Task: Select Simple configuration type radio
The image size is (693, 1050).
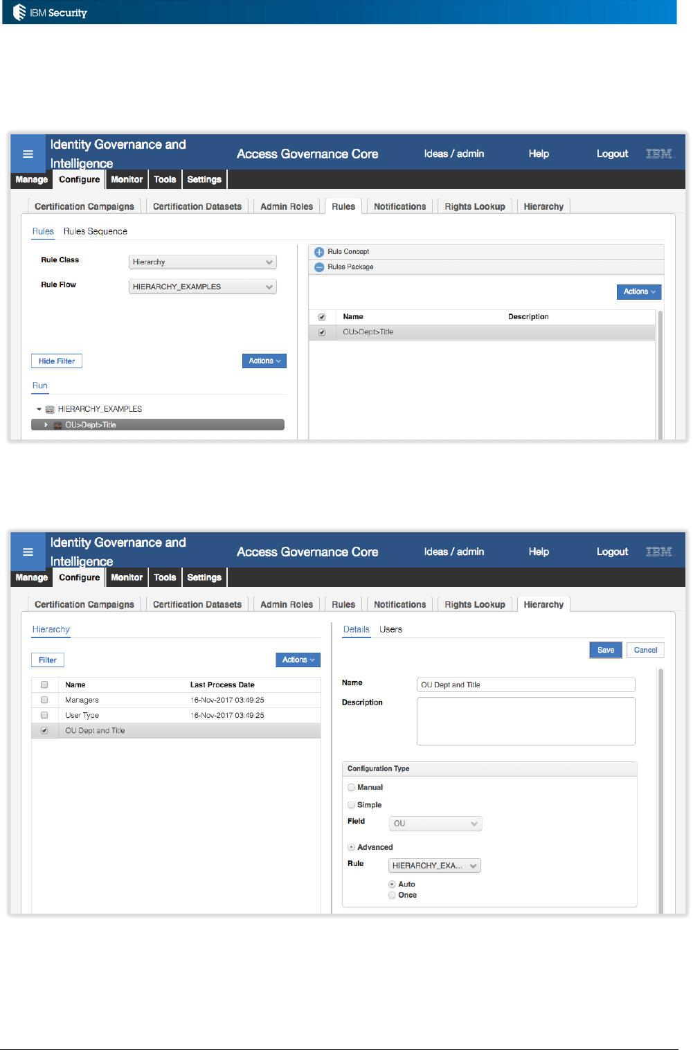Action: tap(352, 805)
